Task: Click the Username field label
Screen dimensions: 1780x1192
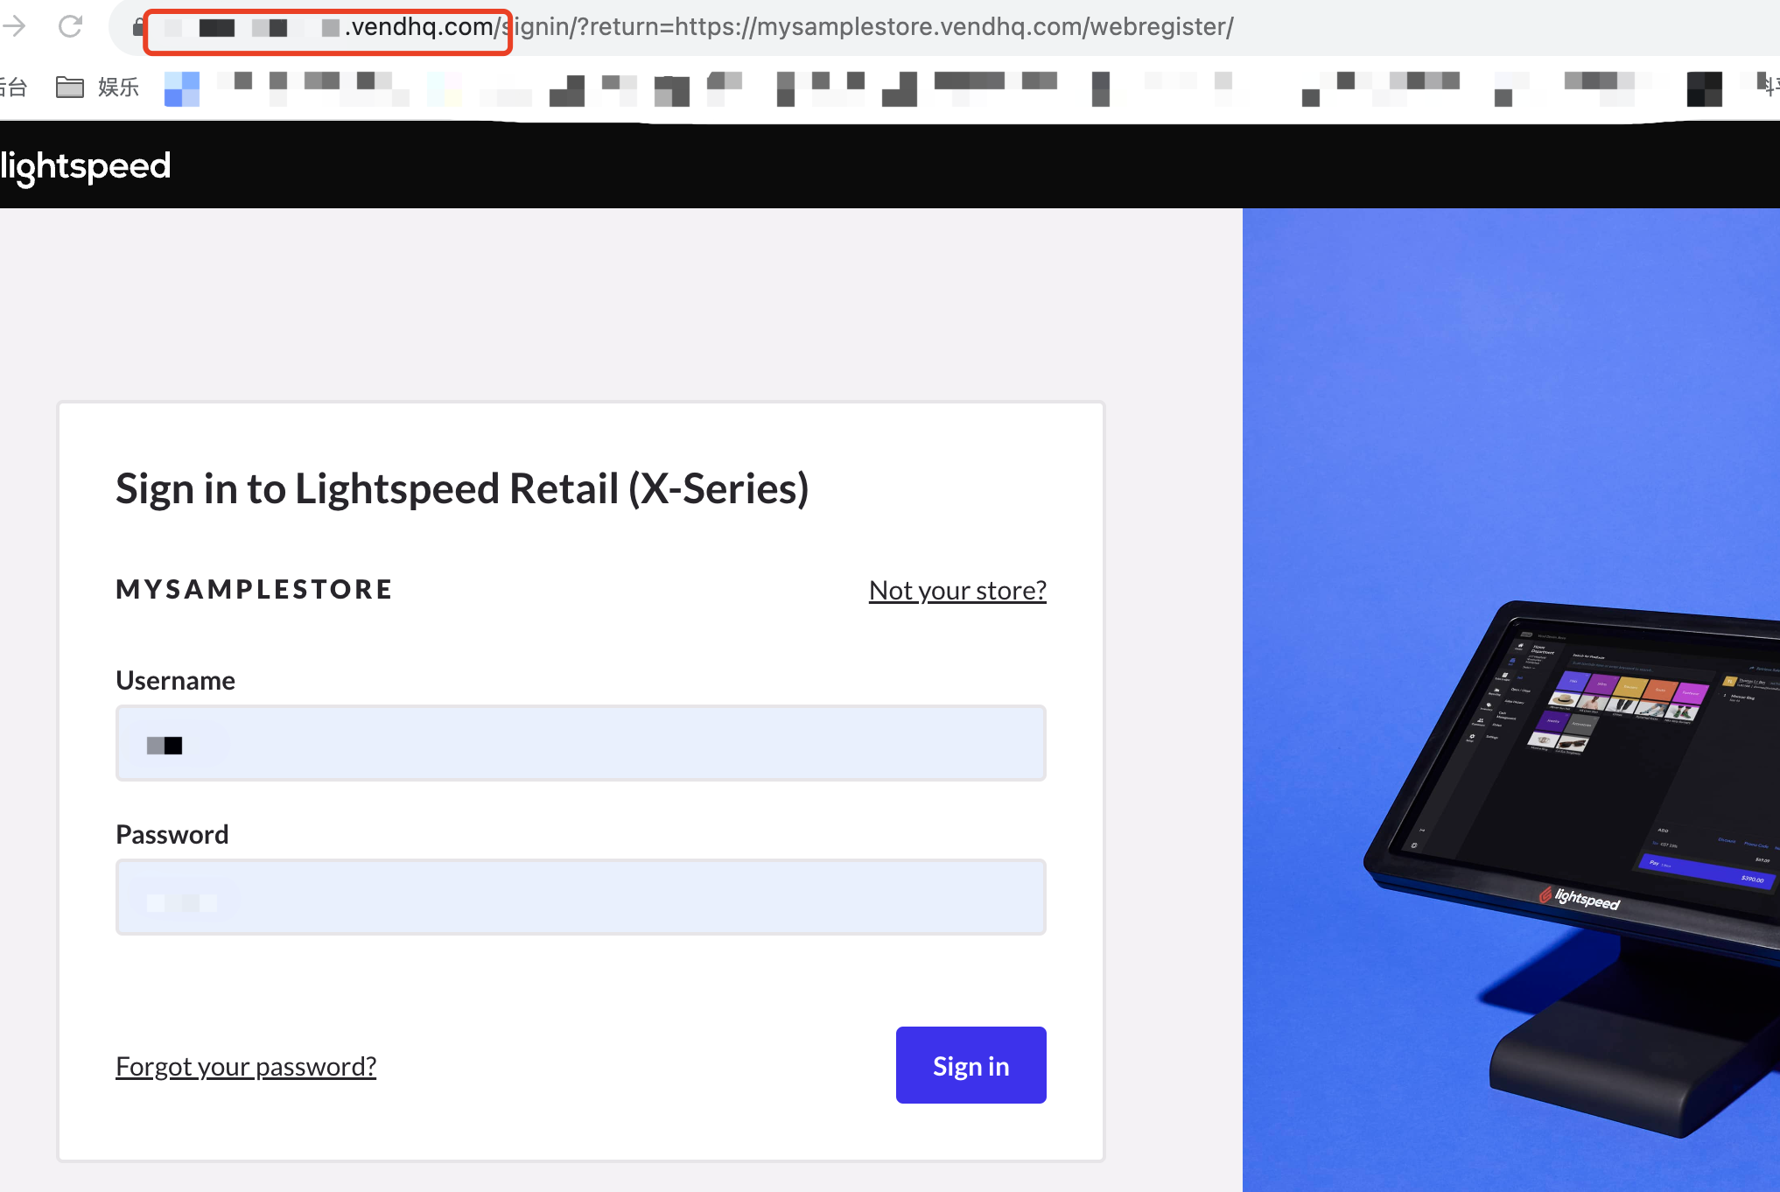Action: [175, 680]
